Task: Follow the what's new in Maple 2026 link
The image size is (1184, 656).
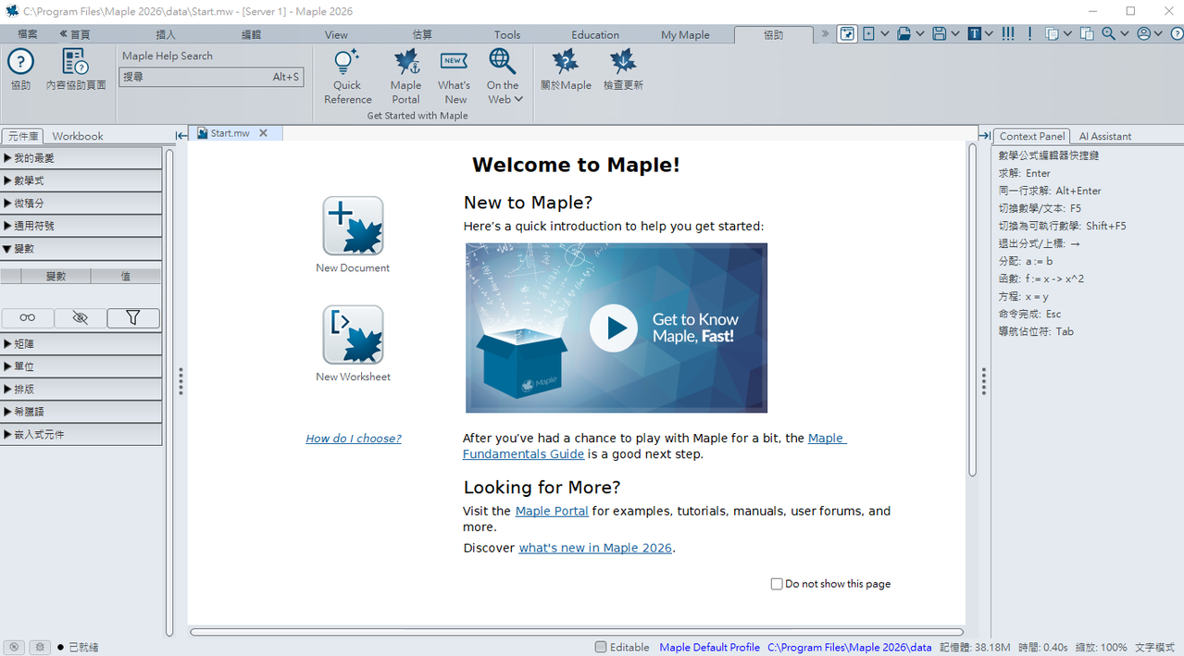Action: coord(594,548)
